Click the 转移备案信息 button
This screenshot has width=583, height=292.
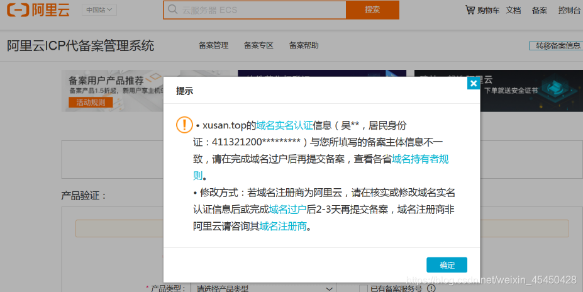click(557, 46)
